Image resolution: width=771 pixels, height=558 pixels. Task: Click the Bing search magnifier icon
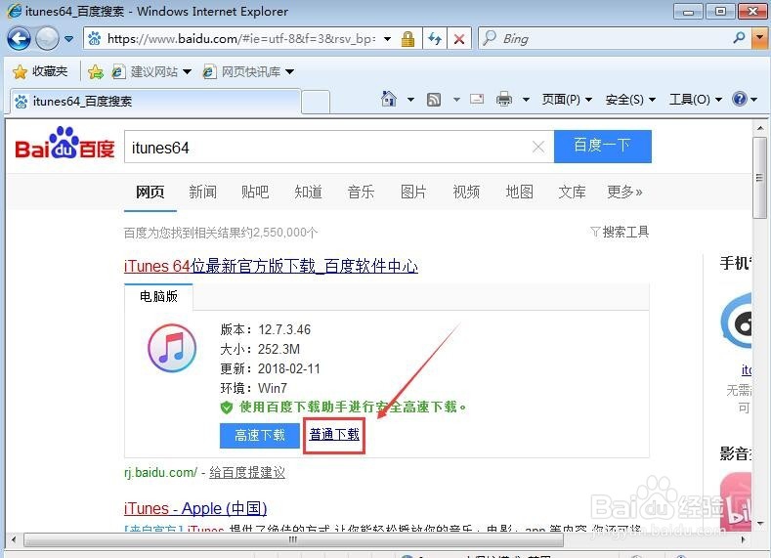739,38
